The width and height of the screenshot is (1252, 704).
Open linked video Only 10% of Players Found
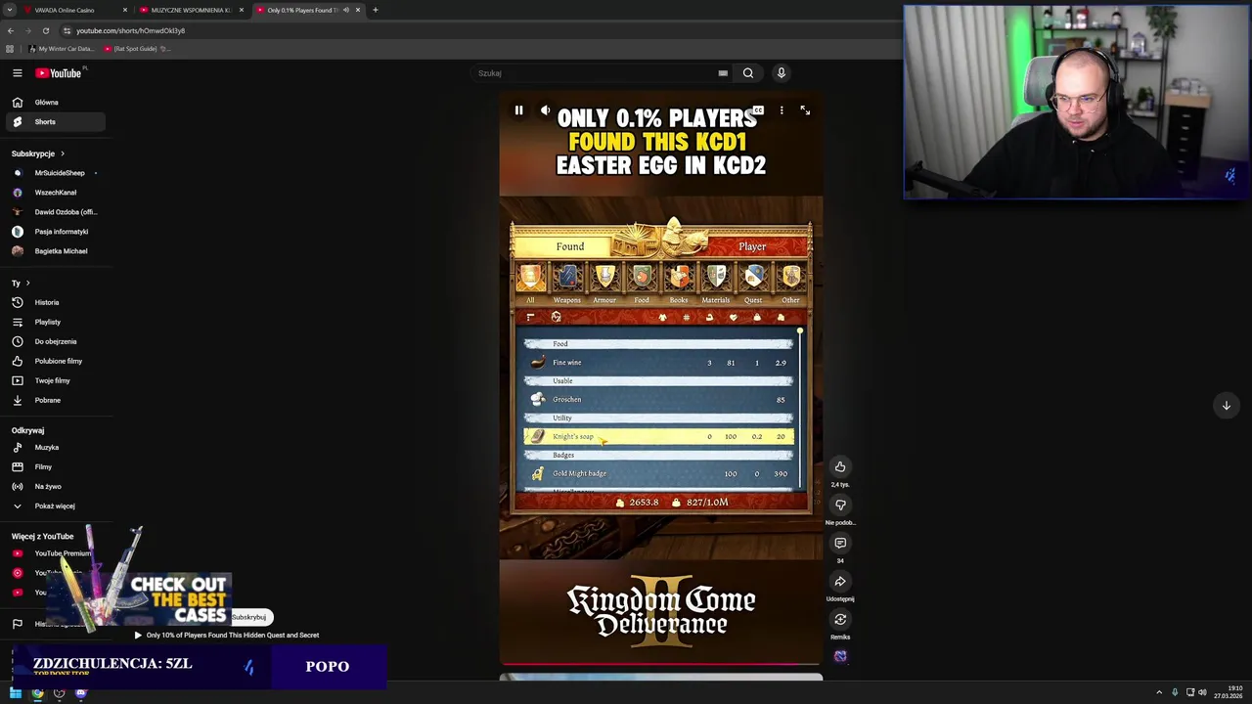coord(227,636)
